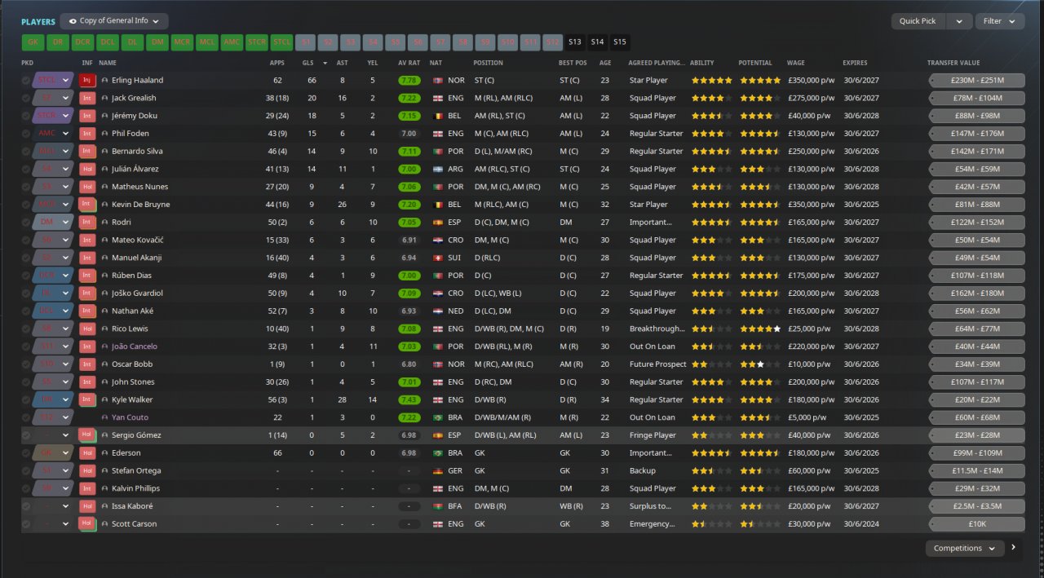
Task: Open João Cancelo's player name link
Action: [135, 346]
